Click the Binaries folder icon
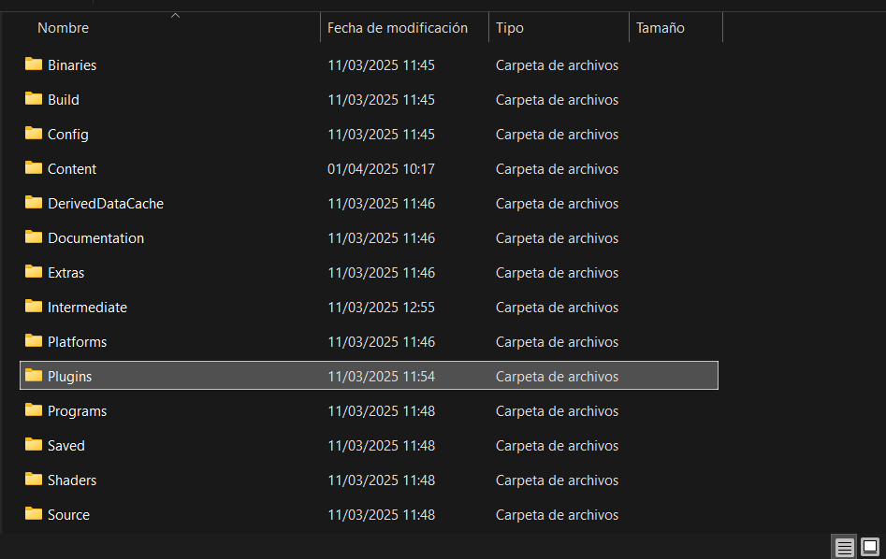Viewport: 886px width, 559px height. 34,64
